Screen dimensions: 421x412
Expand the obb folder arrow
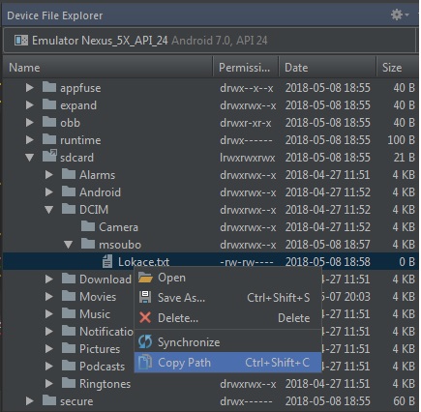(x=30, y=123)
